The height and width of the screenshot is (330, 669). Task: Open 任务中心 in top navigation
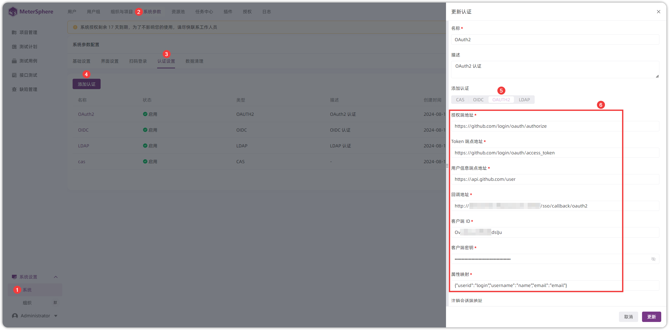204,12
